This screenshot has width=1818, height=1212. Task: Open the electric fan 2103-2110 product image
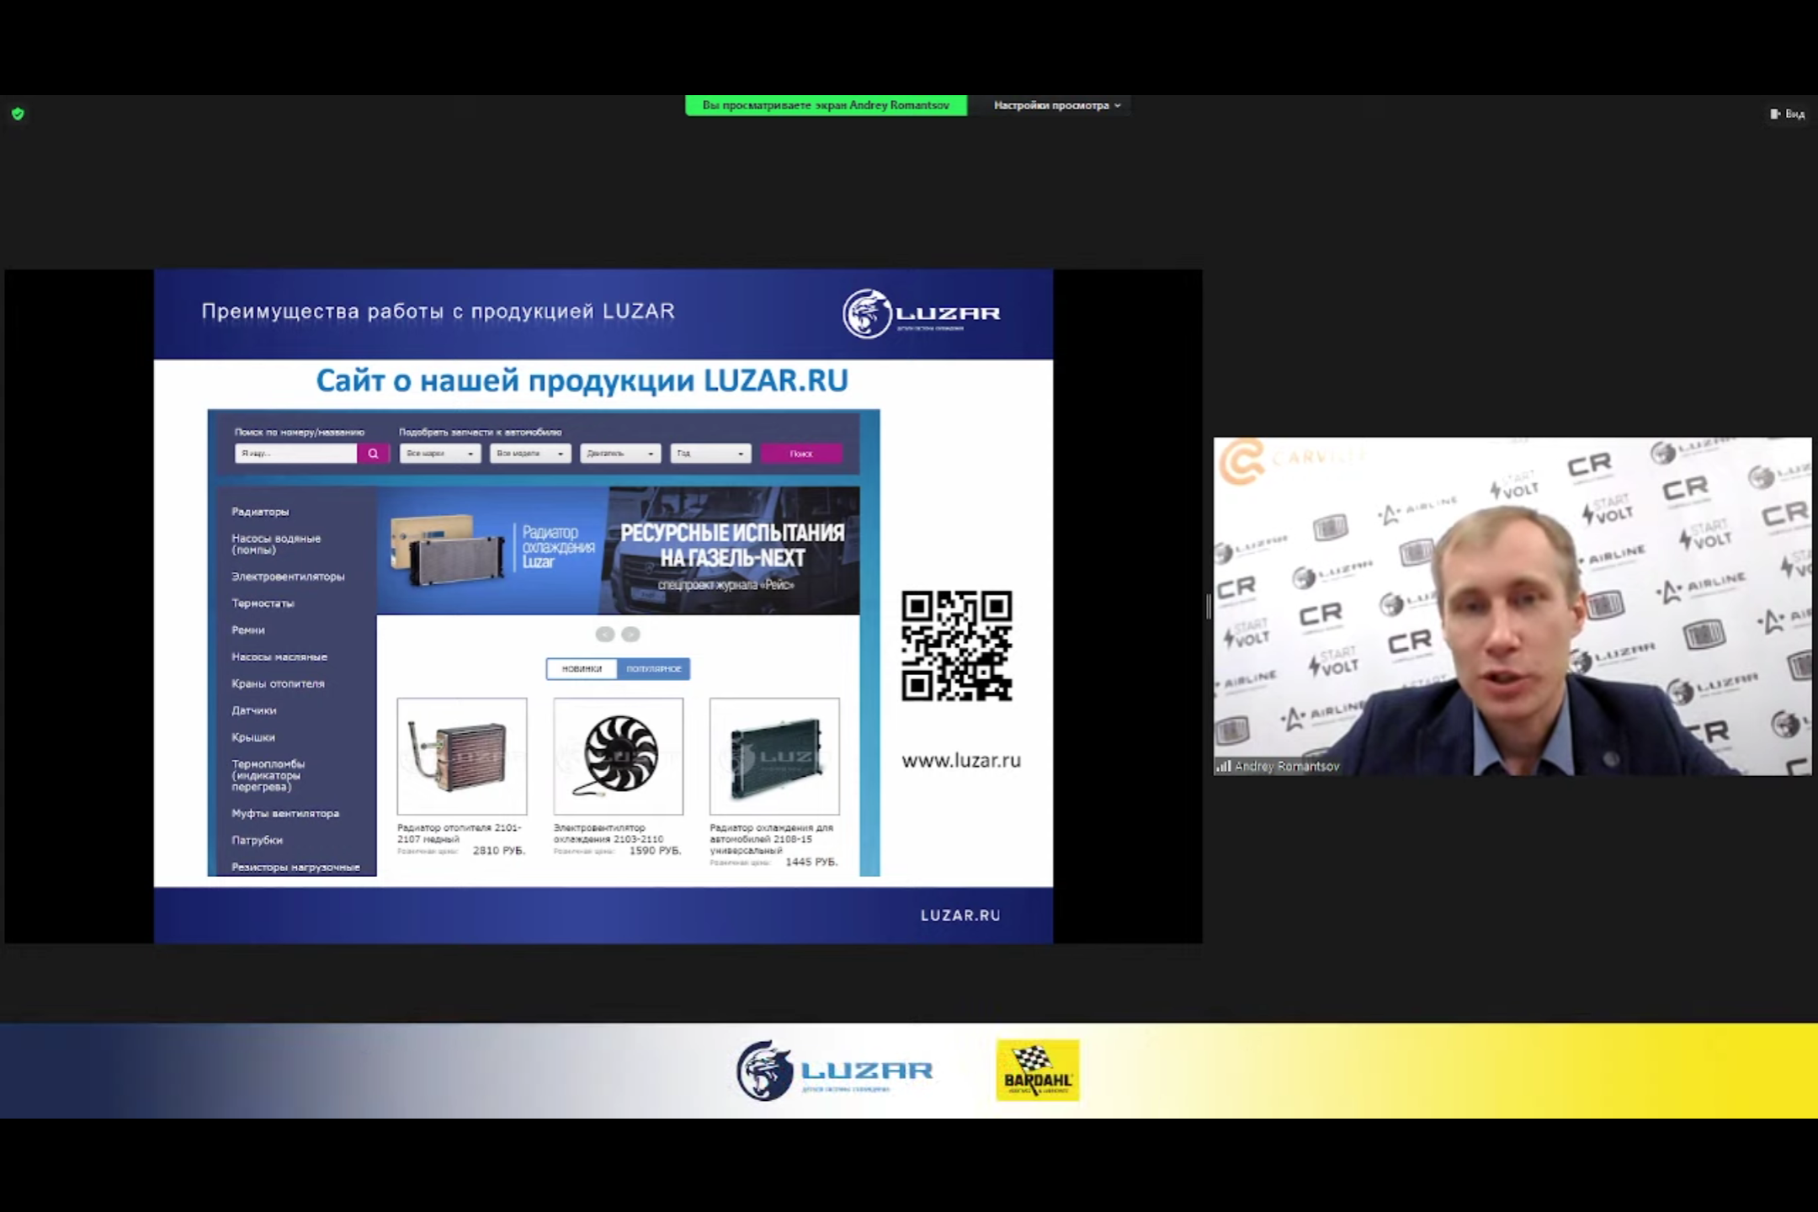(x=619, y=756)
